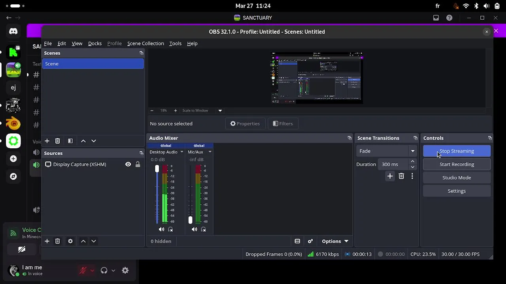Remove selected source with trash icon
The width and height of the screenshot is (506, 284).
click(57, 241)
